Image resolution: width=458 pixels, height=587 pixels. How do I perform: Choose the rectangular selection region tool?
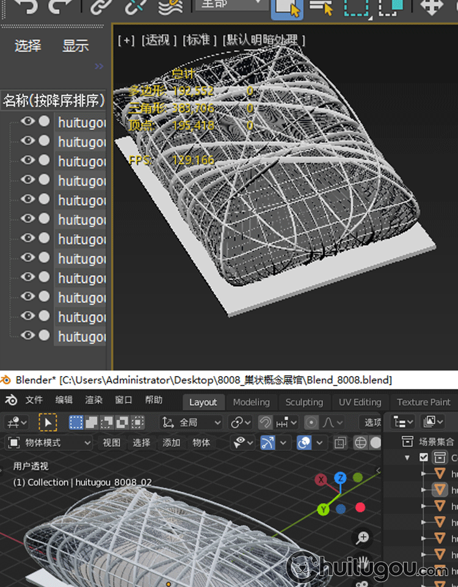pos(355,7)
